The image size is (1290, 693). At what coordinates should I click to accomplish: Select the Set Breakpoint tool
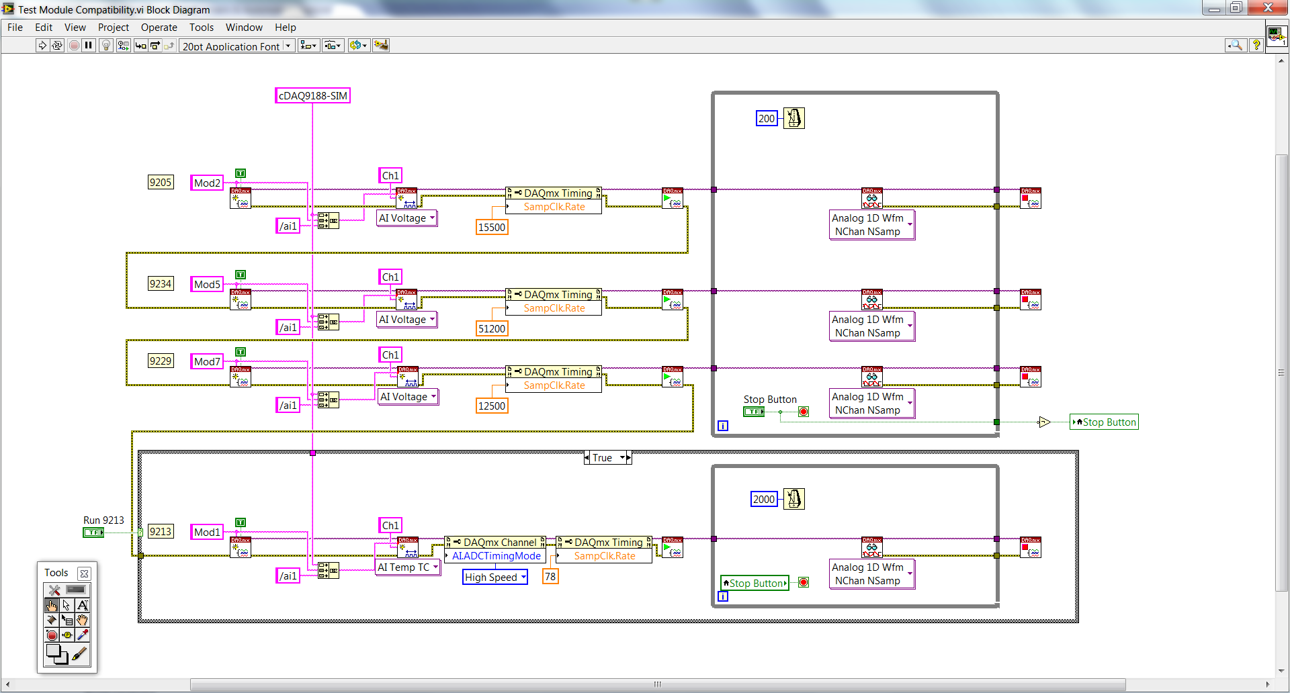point(52,635)
